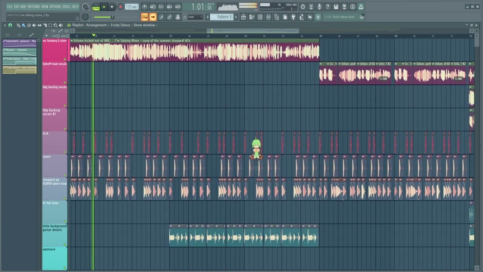Open the Pattern 3 selector
Image resolution: width=483 pixels, height=272 pixels.
(222, 17)
